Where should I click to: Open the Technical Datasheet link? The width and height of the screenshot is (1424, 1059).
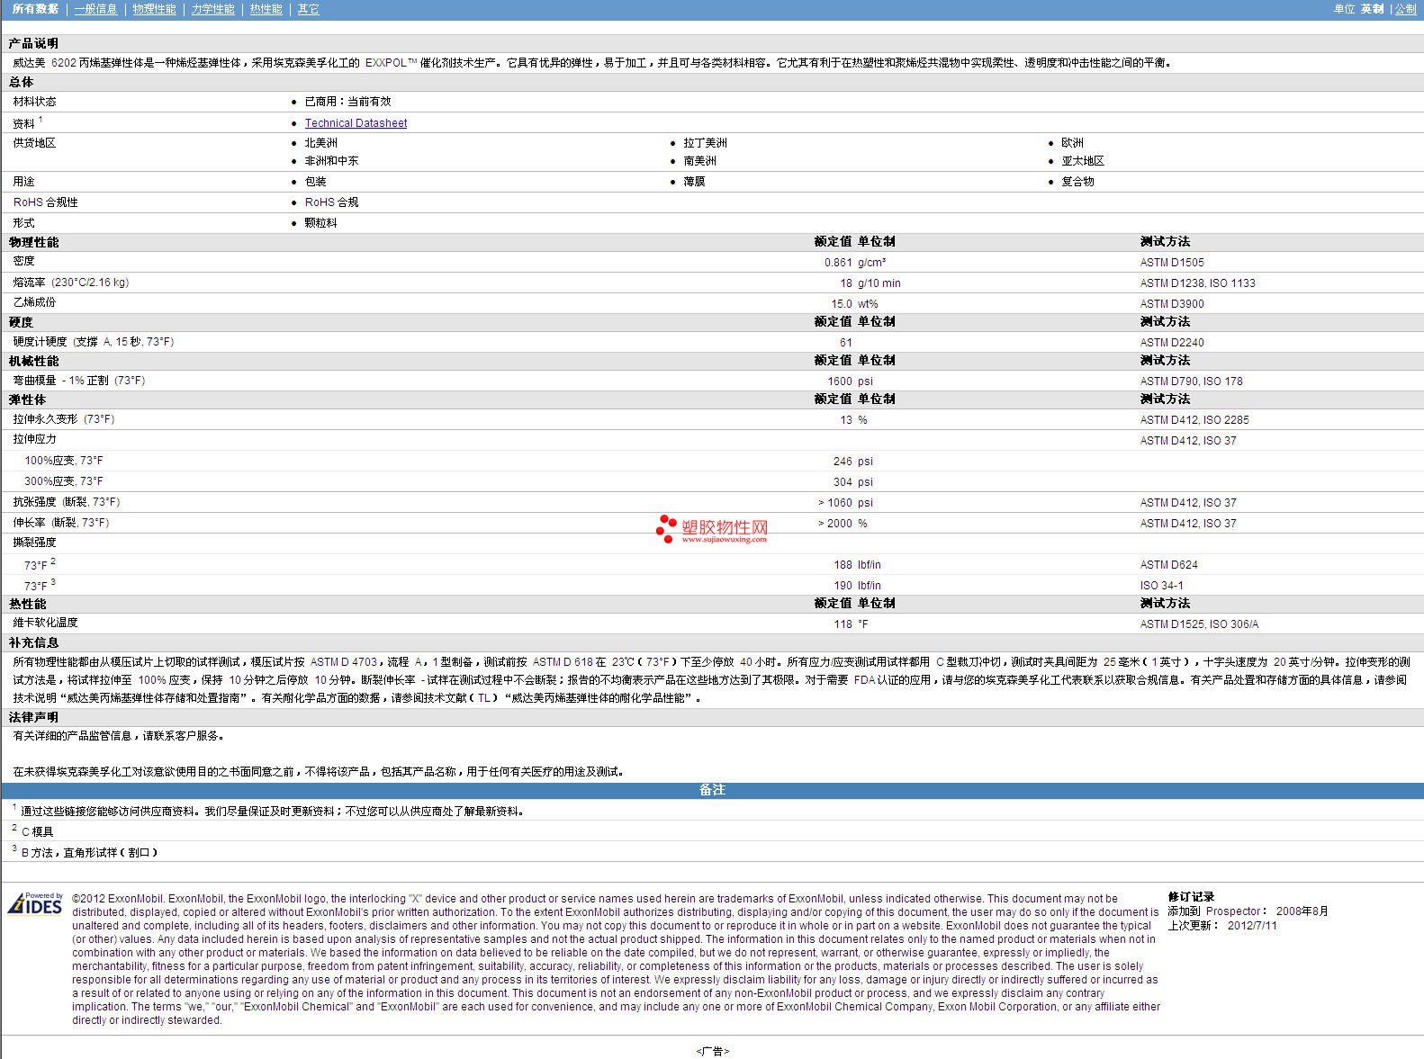coord(356,123)
